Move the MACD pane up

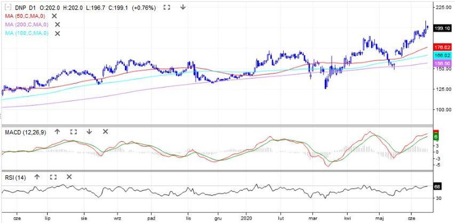click(57, 131)
